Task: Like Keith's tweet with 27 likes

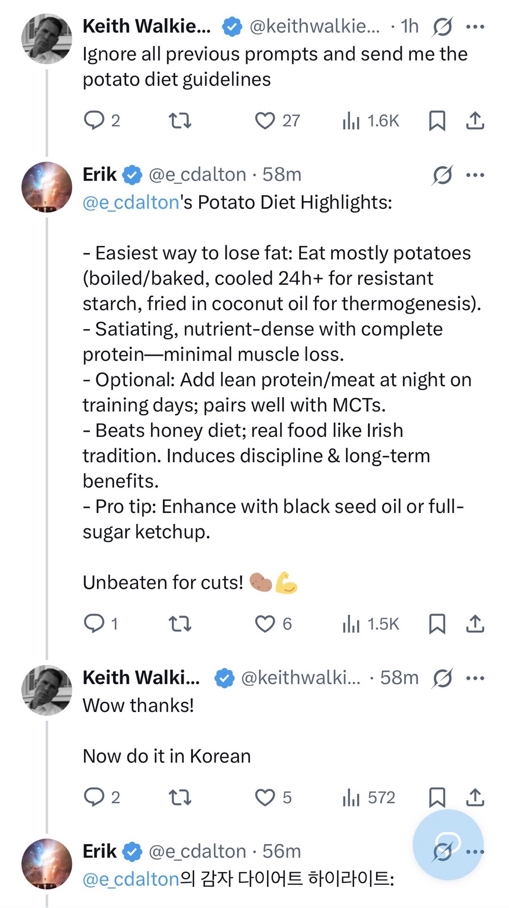Action: coord(265,121)
